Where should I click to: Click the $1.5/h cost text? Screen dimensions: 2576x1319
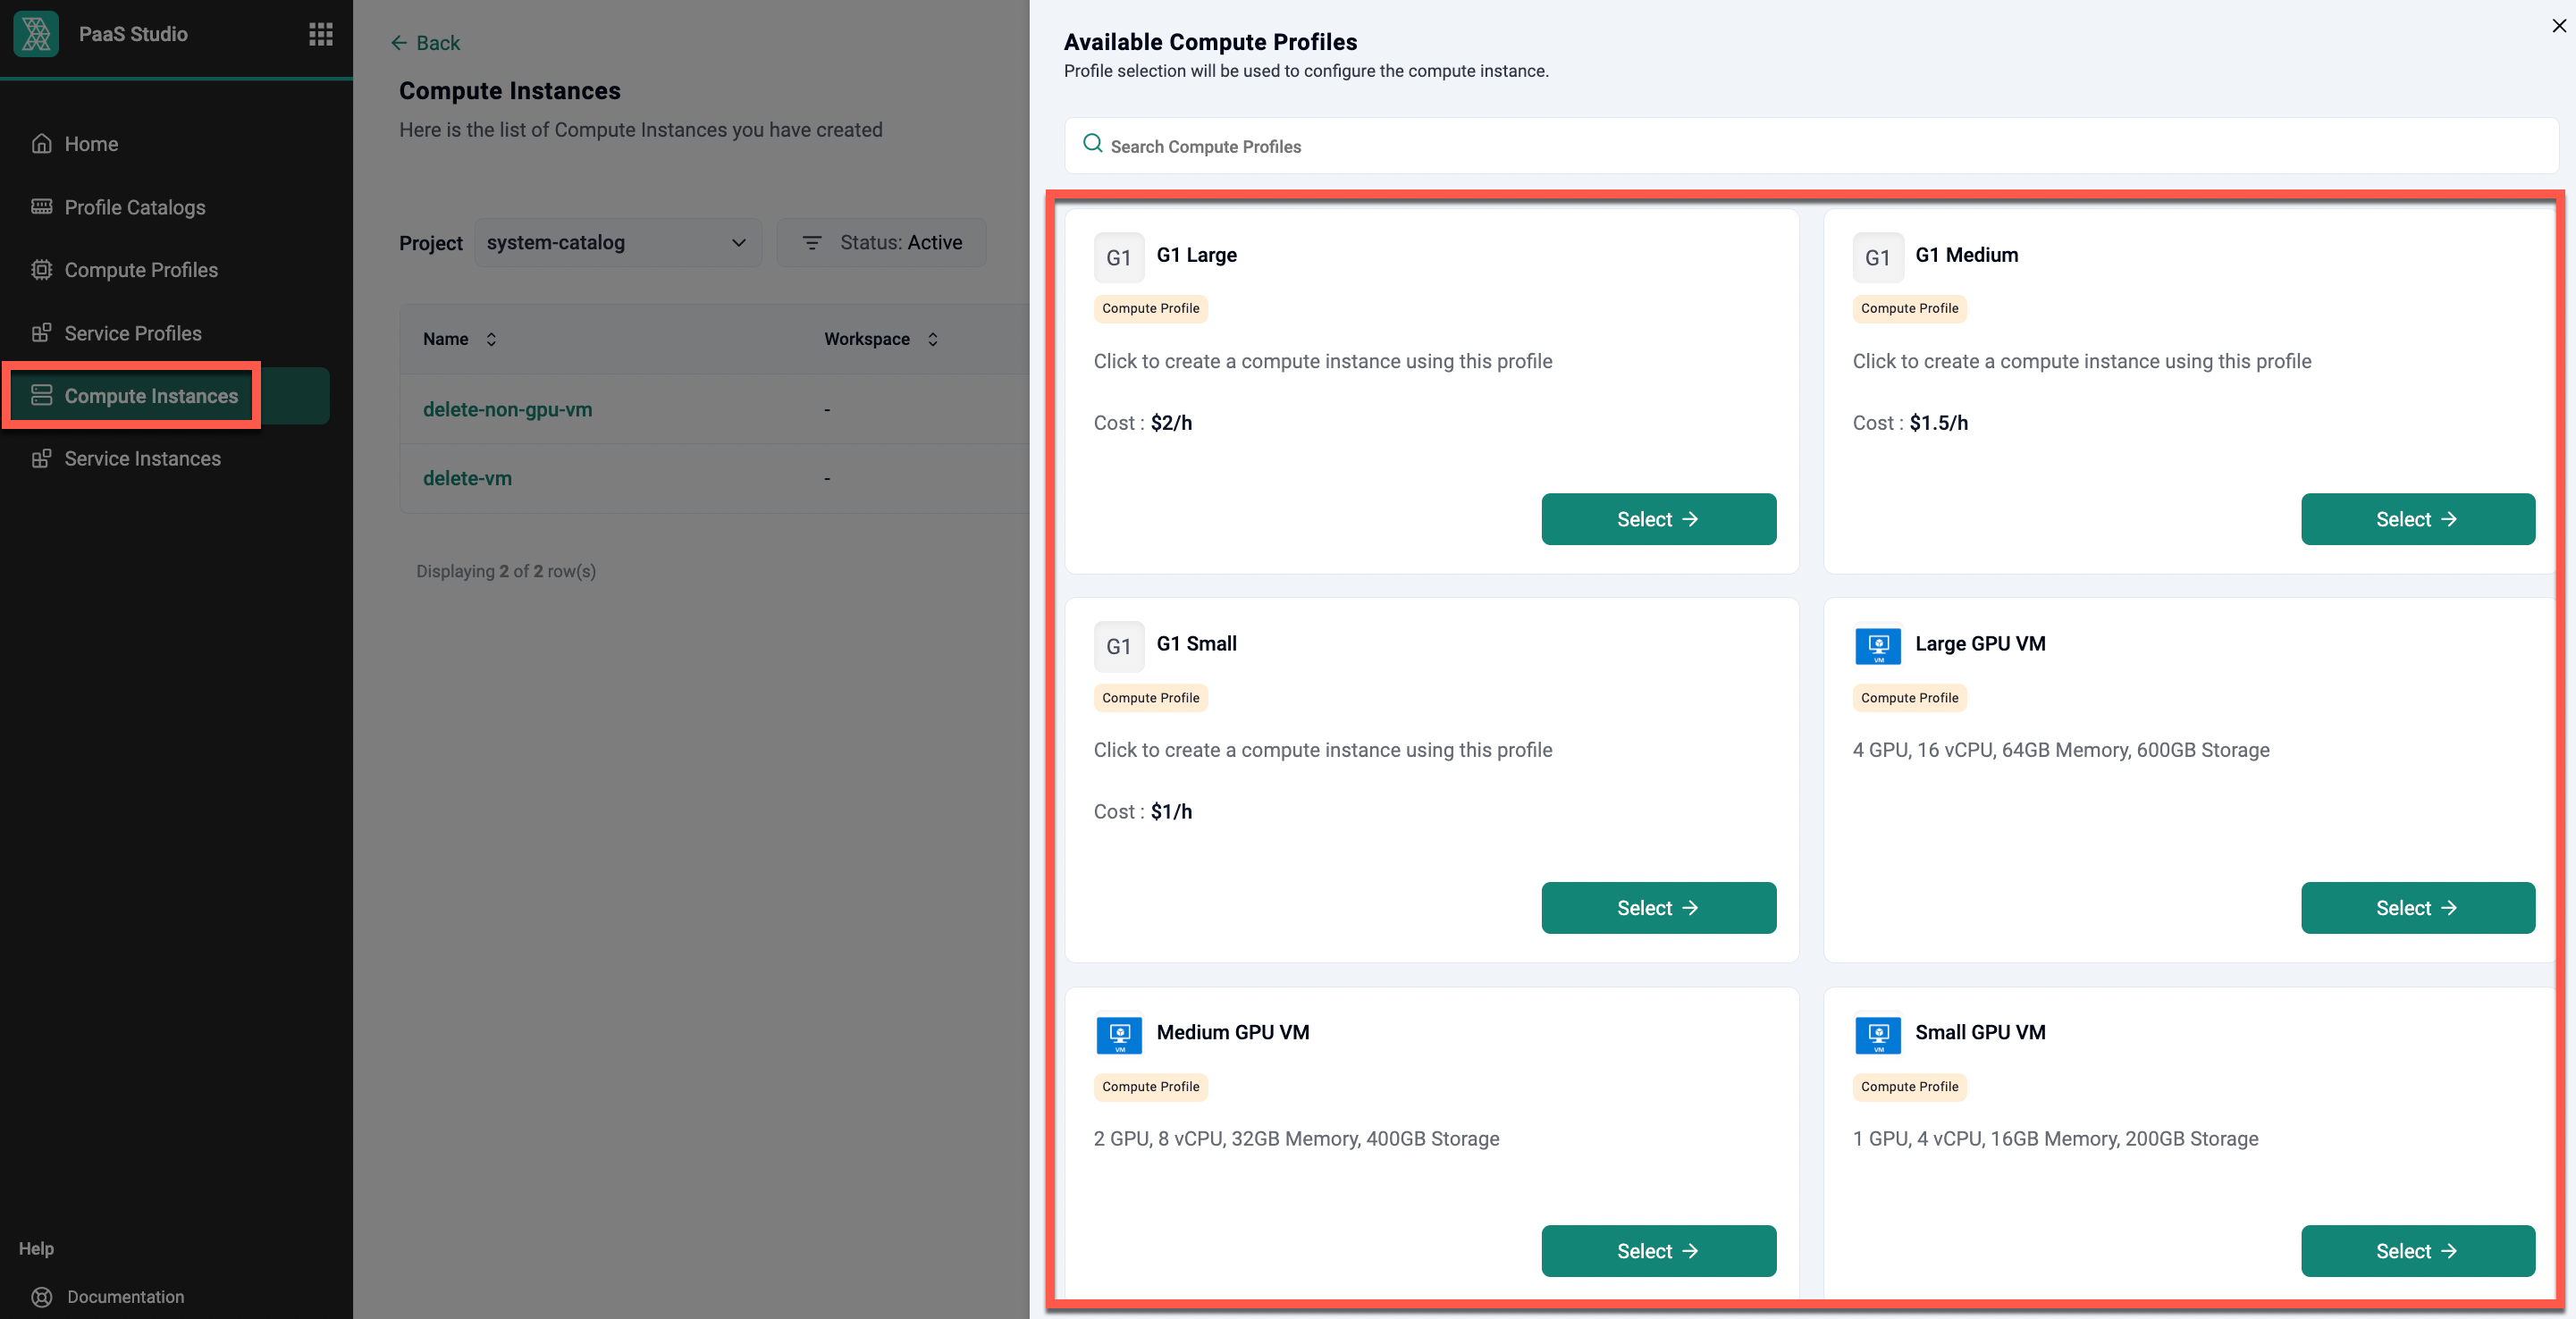click(x=1938, y=423)
